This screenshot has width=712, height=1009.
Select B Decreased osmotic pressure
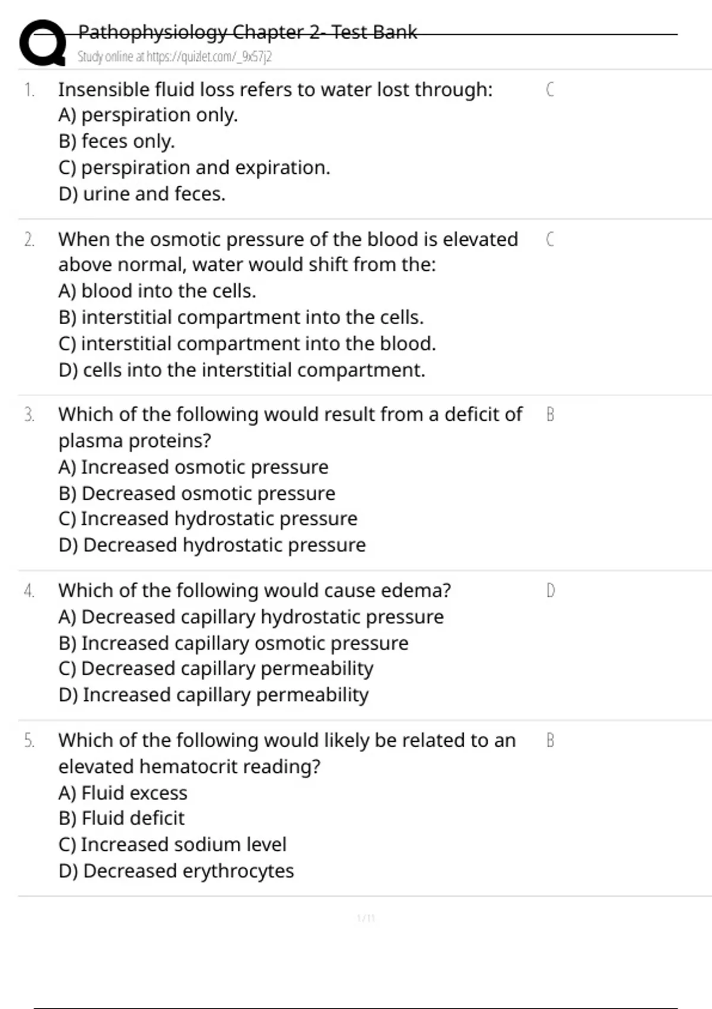(197, 494)
